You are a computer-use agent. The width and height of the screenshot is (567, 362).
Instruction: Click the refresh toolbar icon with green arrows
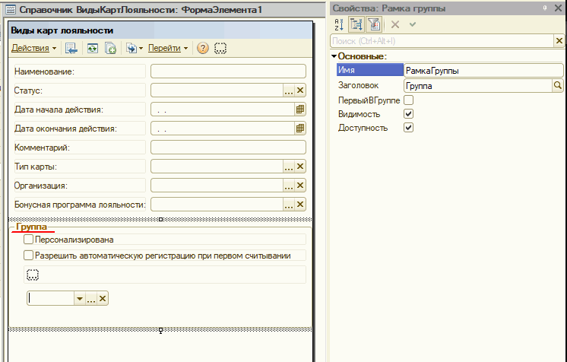(93, 48)
